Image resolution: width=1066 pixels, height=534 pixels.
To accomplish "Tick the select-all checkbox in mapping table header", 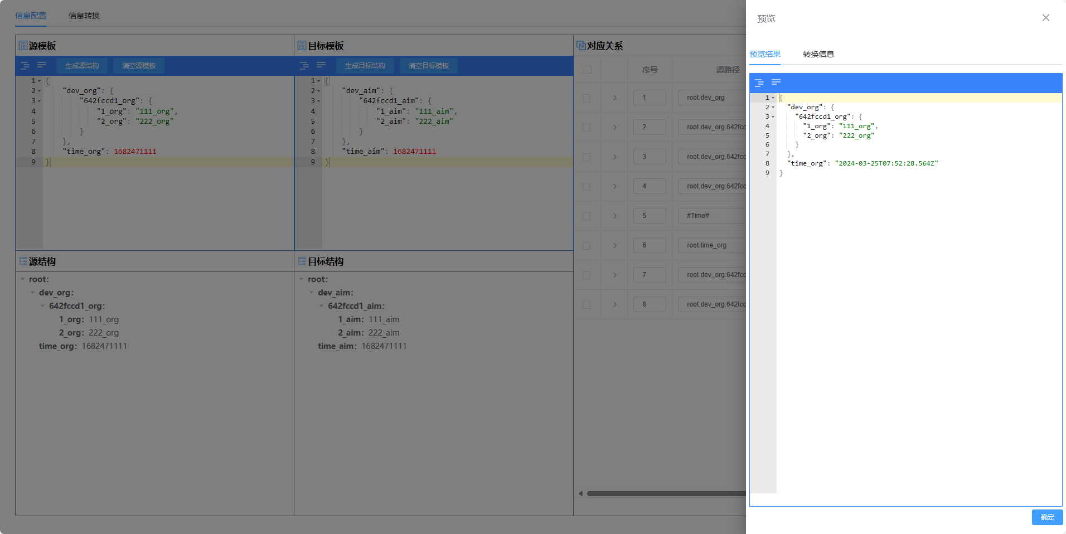I will click(x=587, y=70).
